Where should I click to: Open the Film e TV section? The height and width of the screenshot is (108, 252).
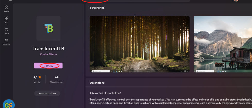6,42
